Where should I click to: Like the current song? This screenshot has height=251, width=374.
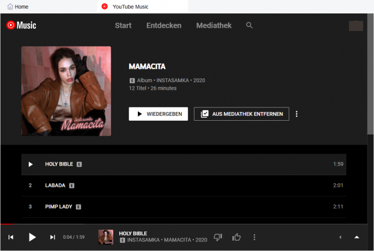tap(236, 237)
